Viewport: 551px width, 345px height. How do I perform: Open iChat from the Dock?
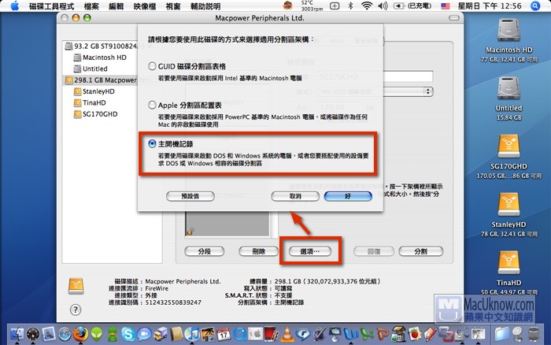click(x=144, y=334)
